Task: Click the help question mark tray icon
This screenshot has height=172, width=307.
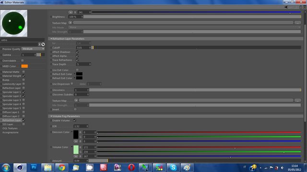Action: click(x=253, y=168)
